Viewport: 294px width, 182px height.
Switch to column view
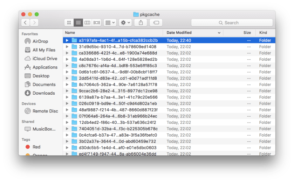[x=87, y=23]
